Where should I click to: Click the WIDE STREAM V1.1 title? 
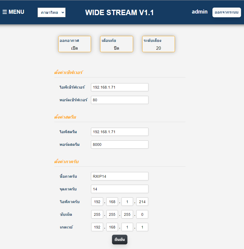[x=119, y=12]
